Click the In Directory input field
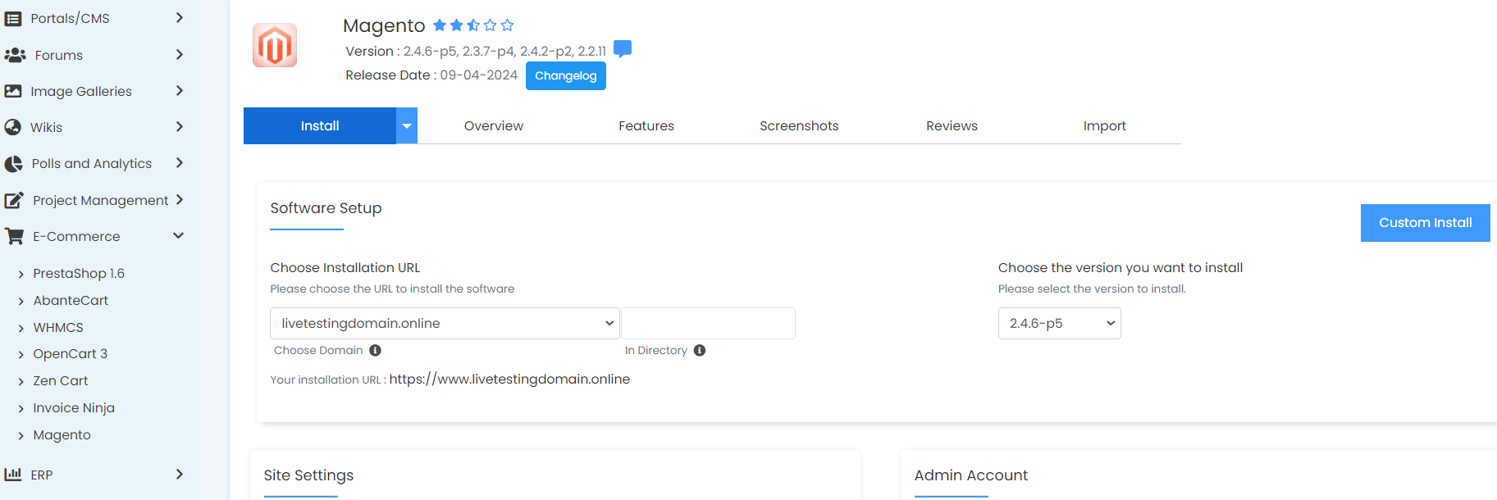1497x500 pixels. pyautogui.click(x=708, y=323)
